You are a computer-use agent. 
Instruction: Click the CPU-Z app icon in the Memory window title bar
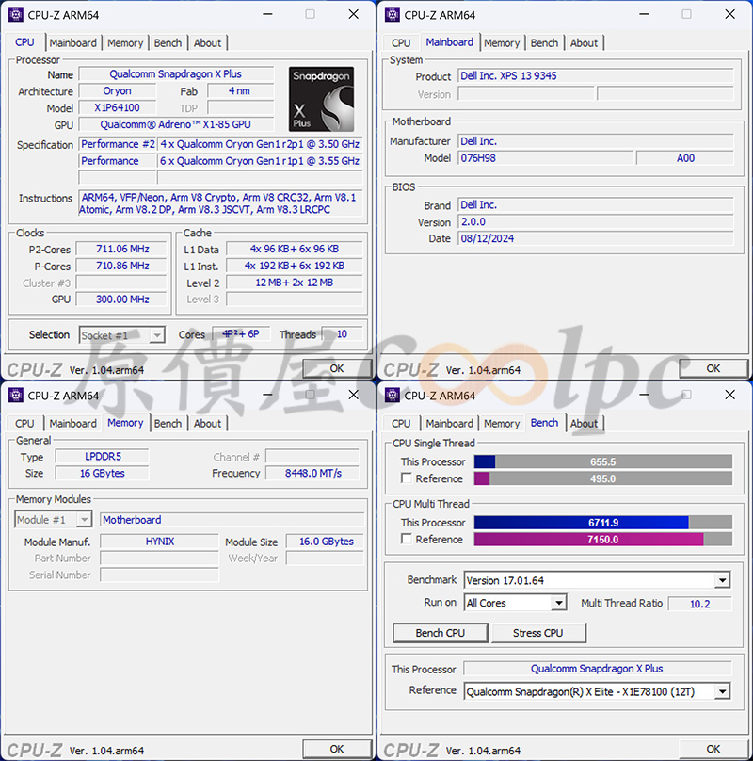pyautogui.click(x=15, y=395)
